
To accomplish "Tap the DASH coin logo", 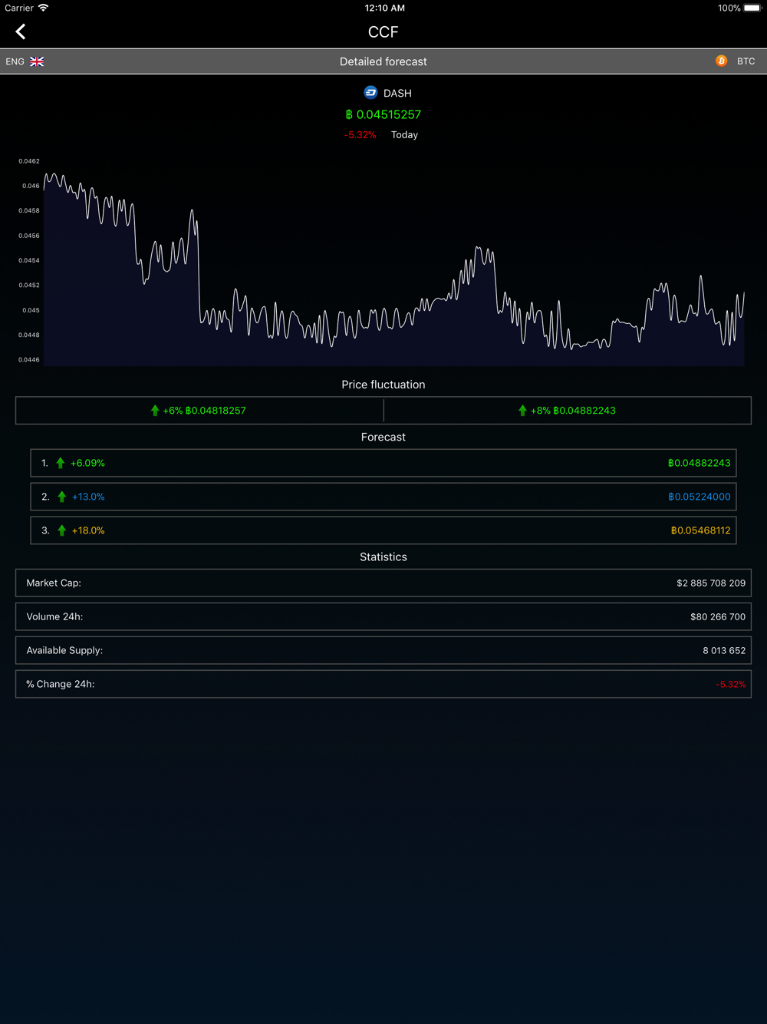I will (x=370, y=93).
